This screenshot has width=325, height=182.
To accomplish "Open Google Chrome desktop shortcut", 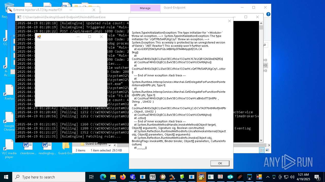I will point(9,121).
